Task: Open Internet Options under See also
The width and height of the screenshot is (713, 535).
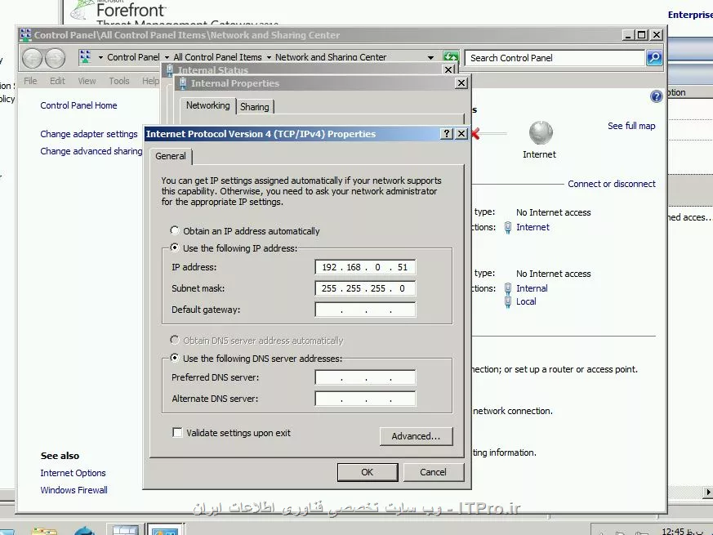Action: point(73,473)
